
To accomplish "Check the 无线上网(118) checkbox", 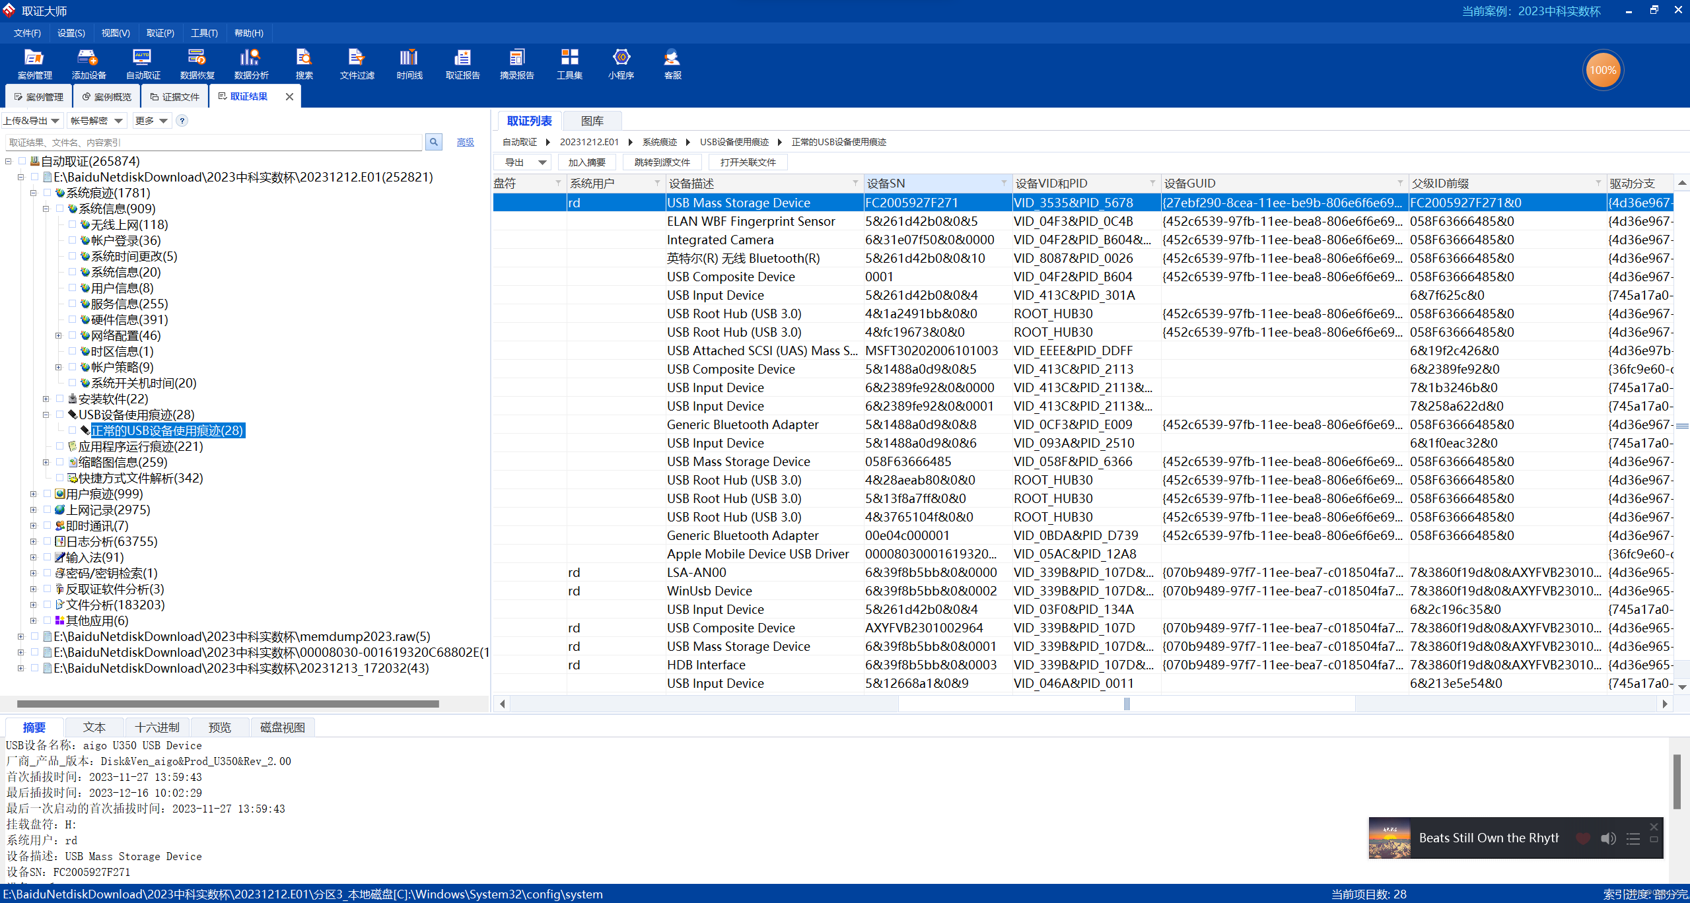I will (x=72, y=224).
